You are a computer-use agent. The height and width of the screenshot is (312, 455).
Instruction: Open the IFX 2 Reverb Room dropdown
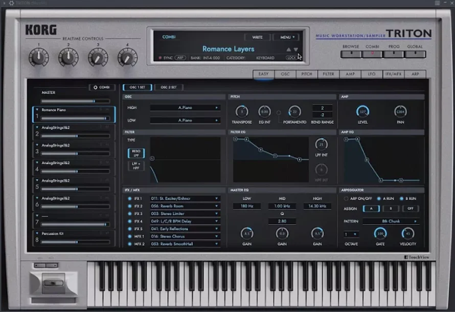coord(185,206)
